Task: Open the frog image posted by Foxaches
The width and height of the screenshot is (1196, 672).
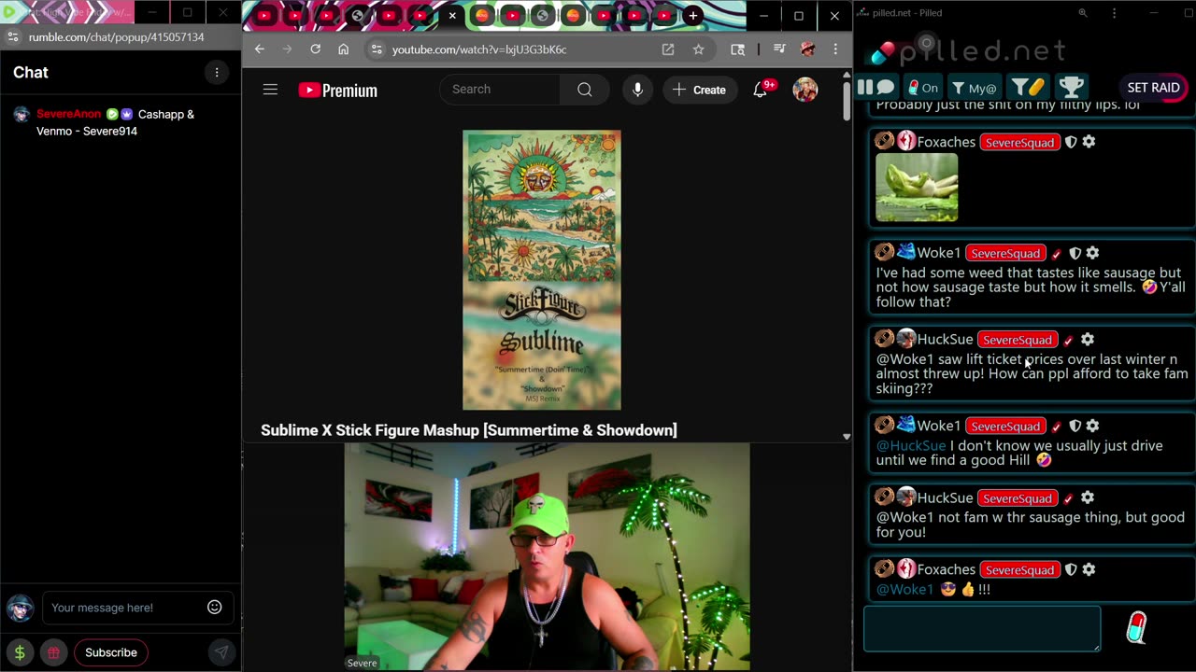Action: tap(917, 188)
